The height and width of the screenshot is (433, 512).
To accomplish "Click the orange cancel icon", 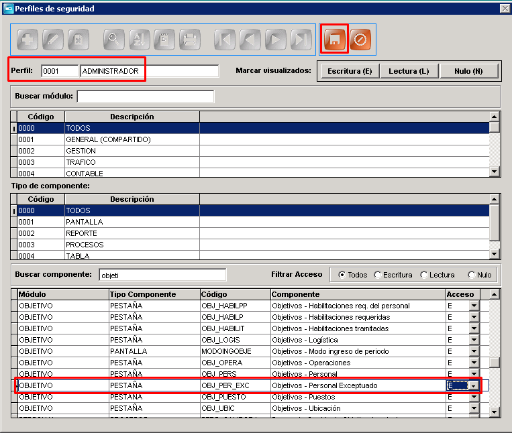I will [360, 40].
